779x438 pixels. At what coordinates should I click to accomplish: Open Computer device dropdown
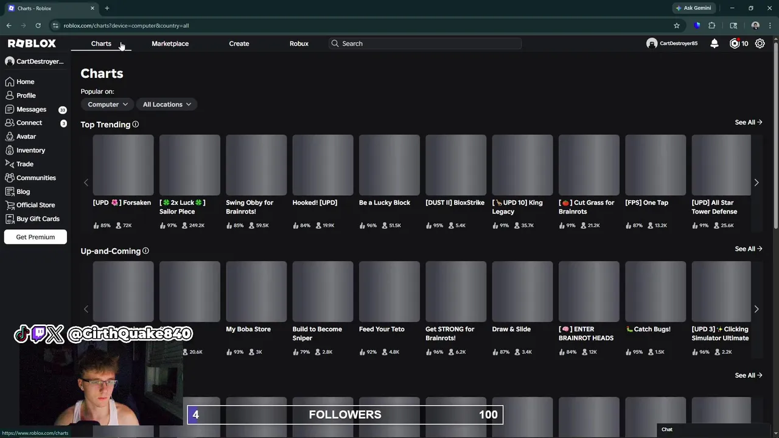(x=108, y=104)
